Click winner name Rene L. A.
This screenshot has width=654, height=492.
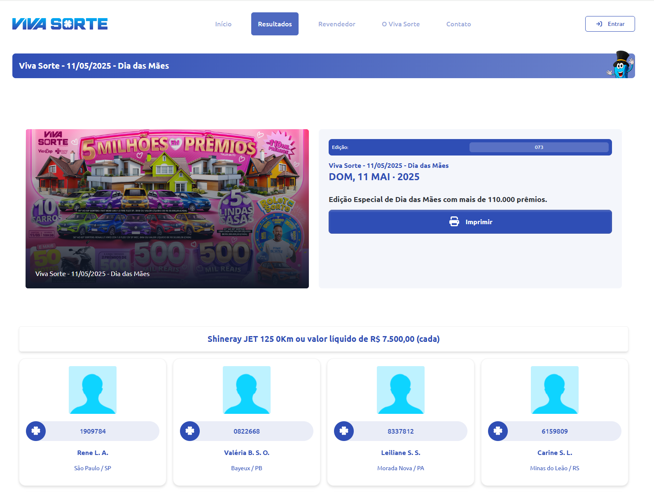click(93, 453)
